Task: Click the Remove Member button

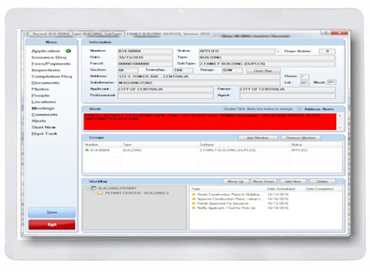Action: coord(301,138)
